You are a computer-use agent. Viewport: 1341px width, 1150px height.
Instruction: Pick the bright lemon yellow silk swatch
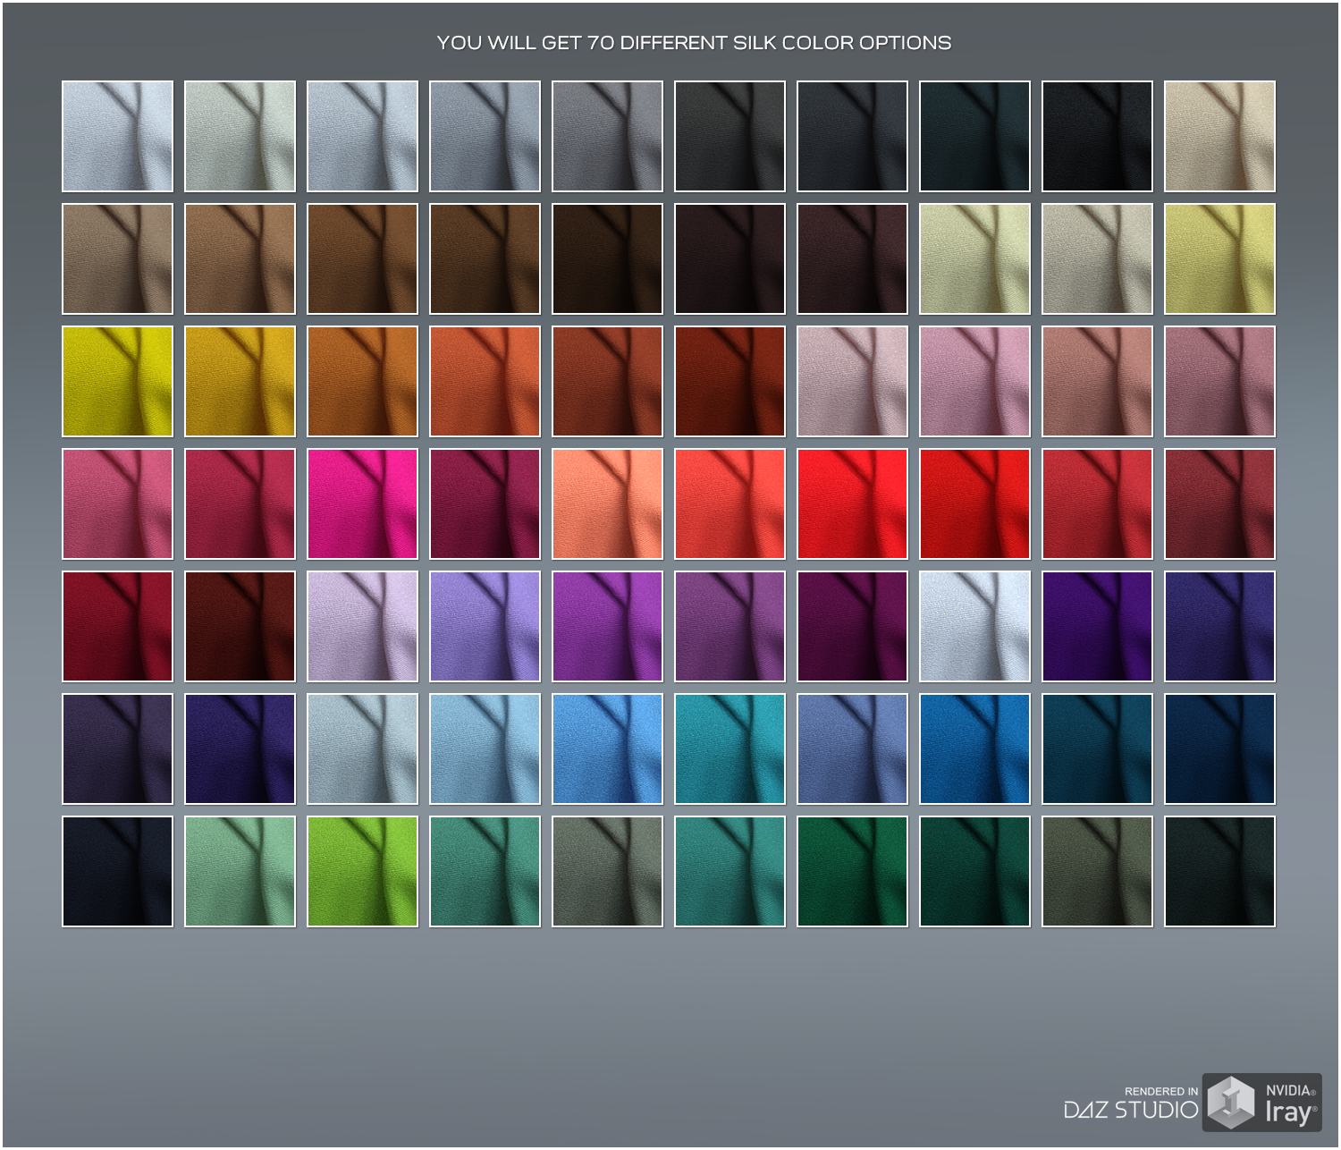pos(117,381)
